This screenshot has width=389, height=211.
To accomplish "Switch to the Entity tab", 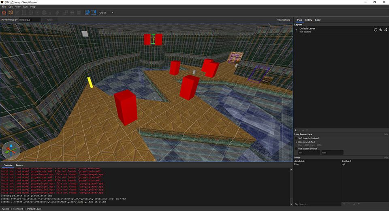I will point(308,20).
